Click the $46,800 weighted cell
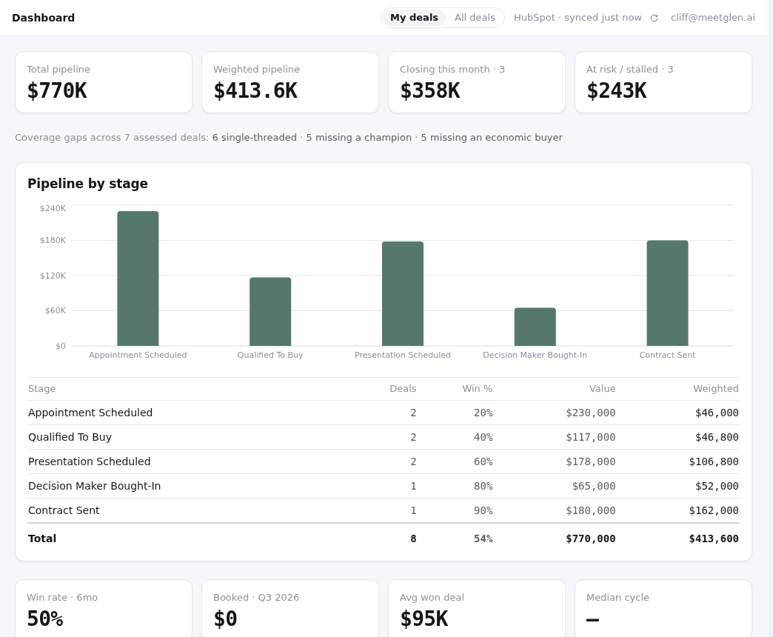Screen dimensions: 773x637 point(717,437)
